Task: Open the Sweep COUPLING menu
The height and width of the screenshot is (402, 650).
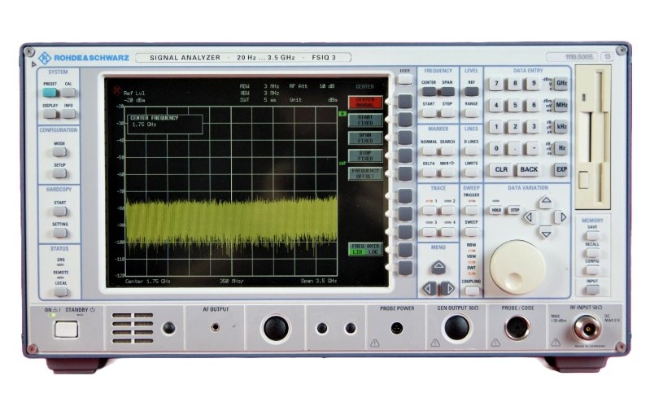Action: click(x=471, y=291)
